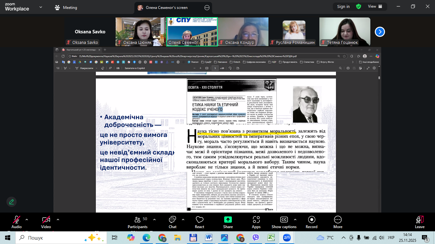Click the Sign in button
435x244 pixels.
(x=343, y=6)
